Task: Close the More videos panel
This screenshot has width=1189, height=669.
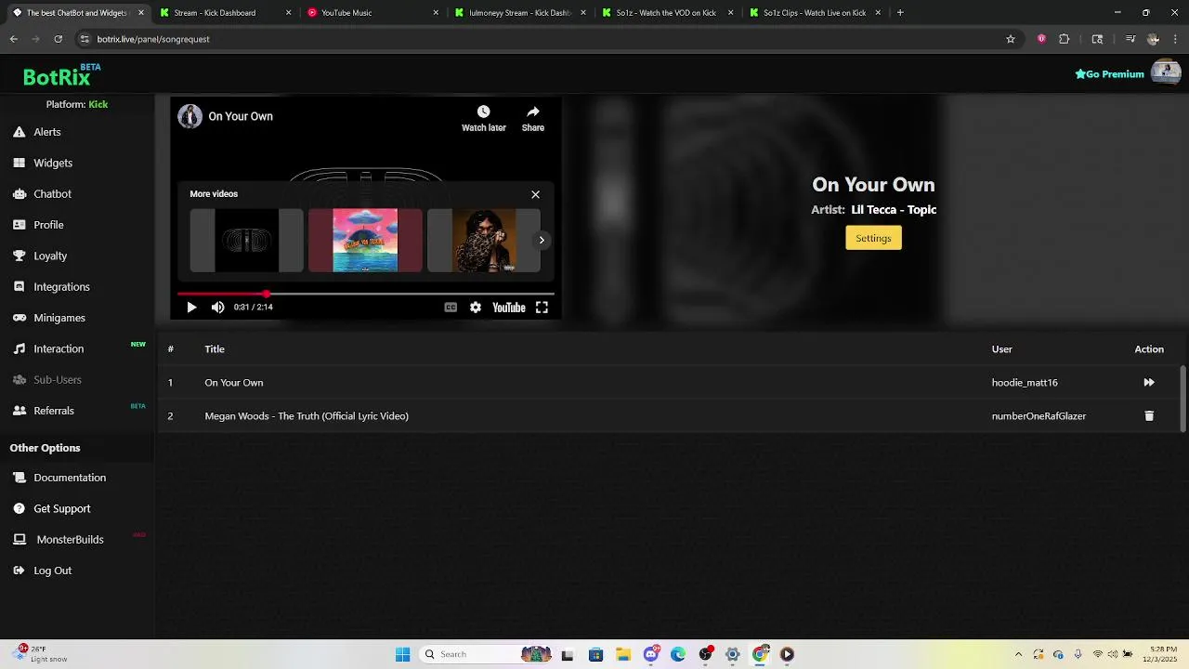Action: [535, 194]
